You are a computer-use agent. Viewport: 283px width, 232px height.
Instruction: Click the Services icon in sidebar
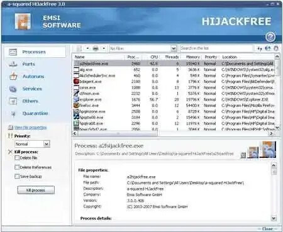13,89
